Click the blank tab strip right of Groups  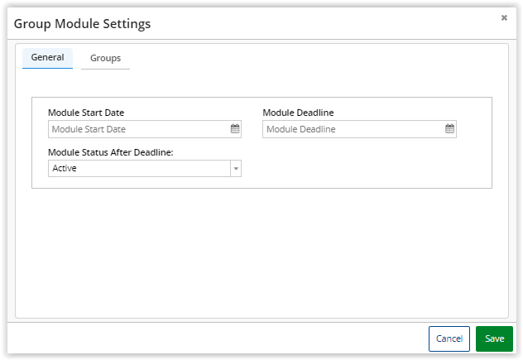(317, 59)
